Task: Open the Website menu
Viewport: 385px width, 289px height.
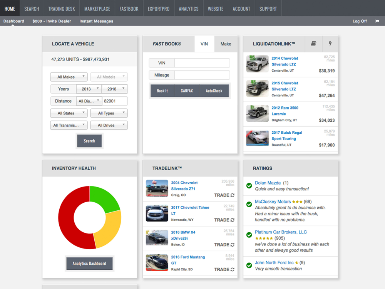Action: coord(216,9)
